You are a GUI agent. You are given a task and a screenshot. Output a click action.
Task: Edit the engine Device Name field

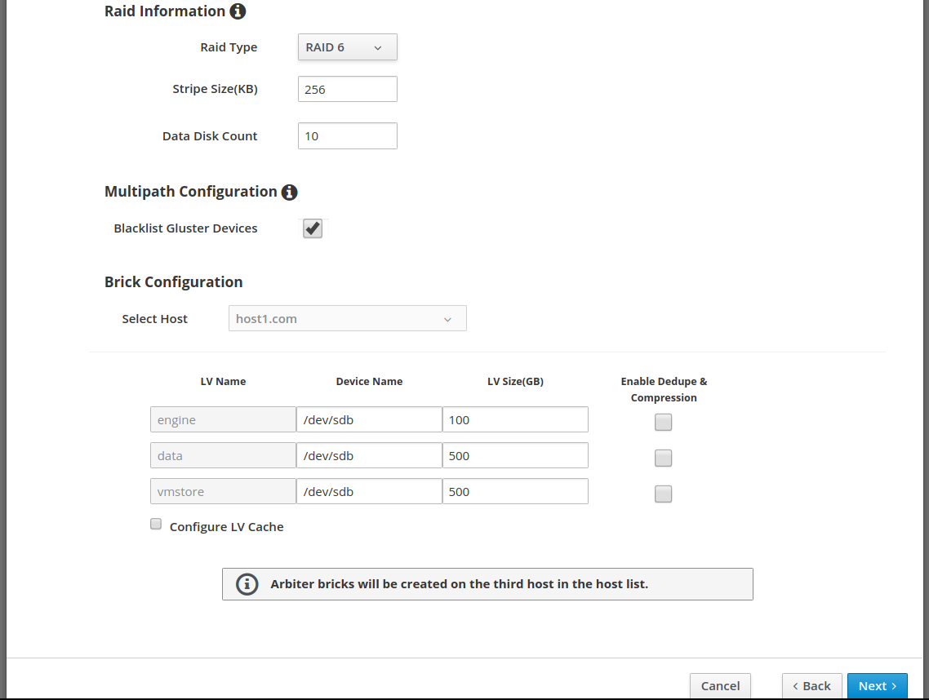tap(368, 420)
